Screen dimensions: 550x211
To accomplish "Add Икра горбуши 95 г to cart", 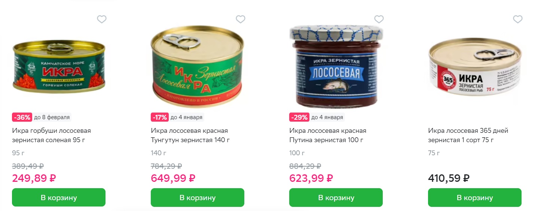I will pos(59,198).
